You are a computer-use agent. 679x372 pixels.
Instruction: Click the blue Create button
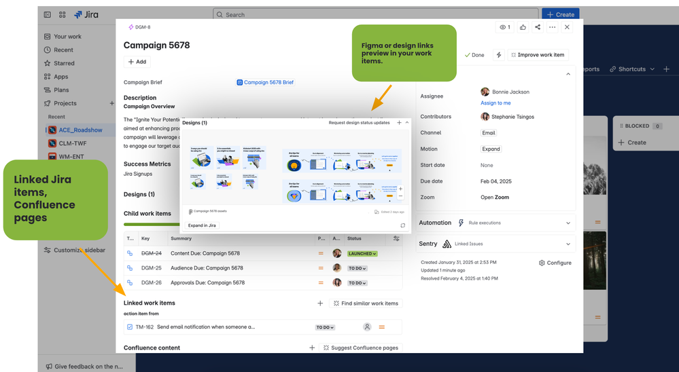[560, 15]
